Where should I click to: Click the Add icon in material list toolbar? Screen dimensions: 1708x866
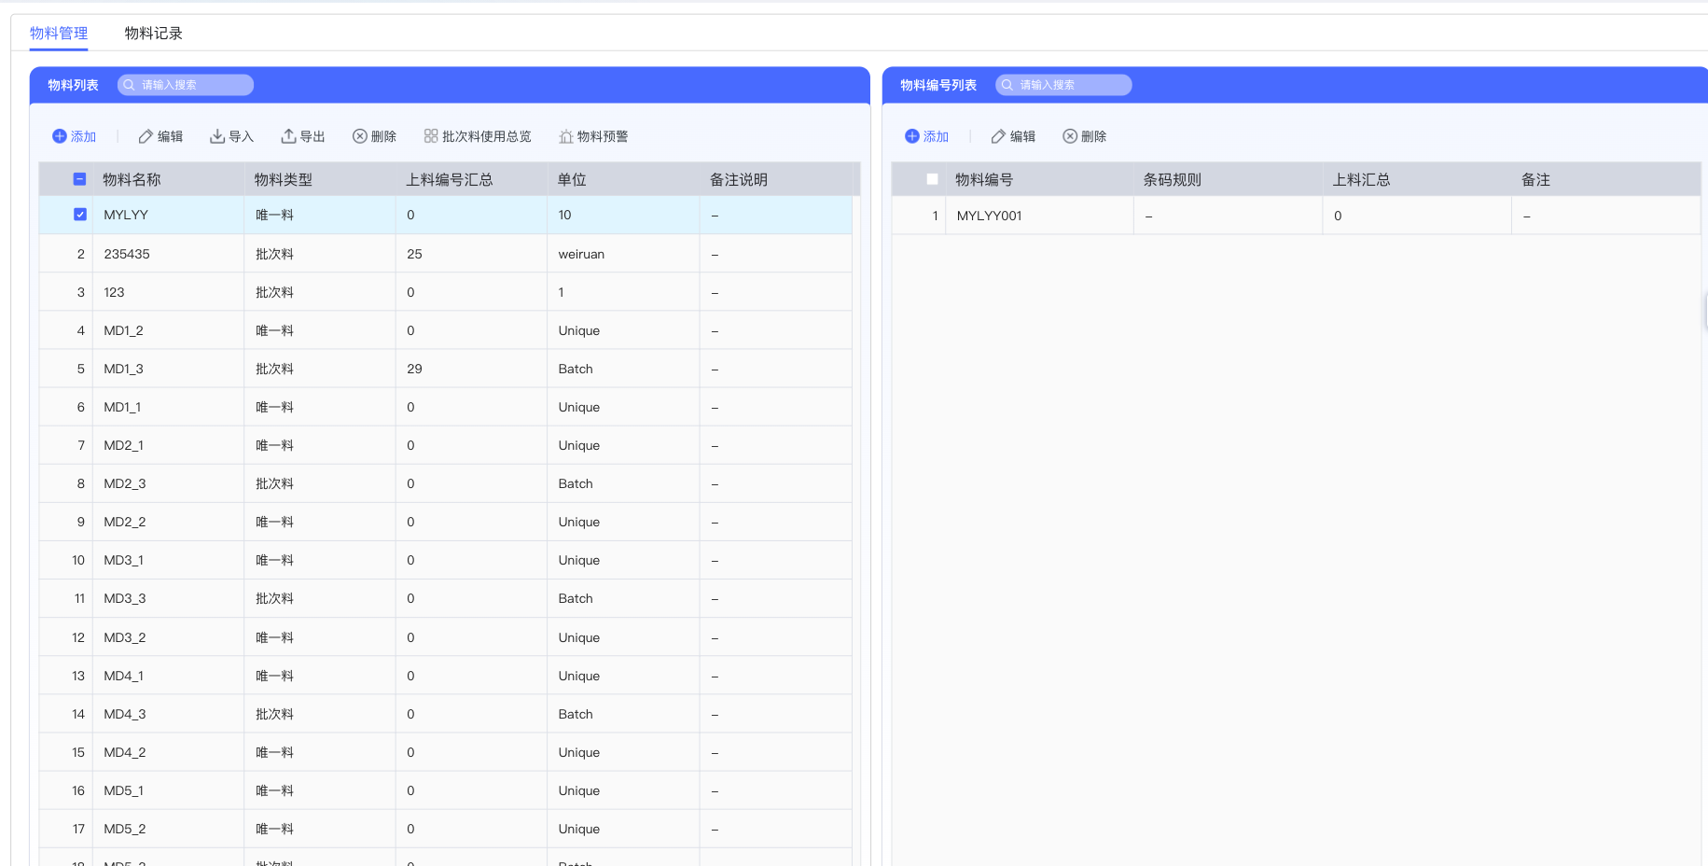60,136
